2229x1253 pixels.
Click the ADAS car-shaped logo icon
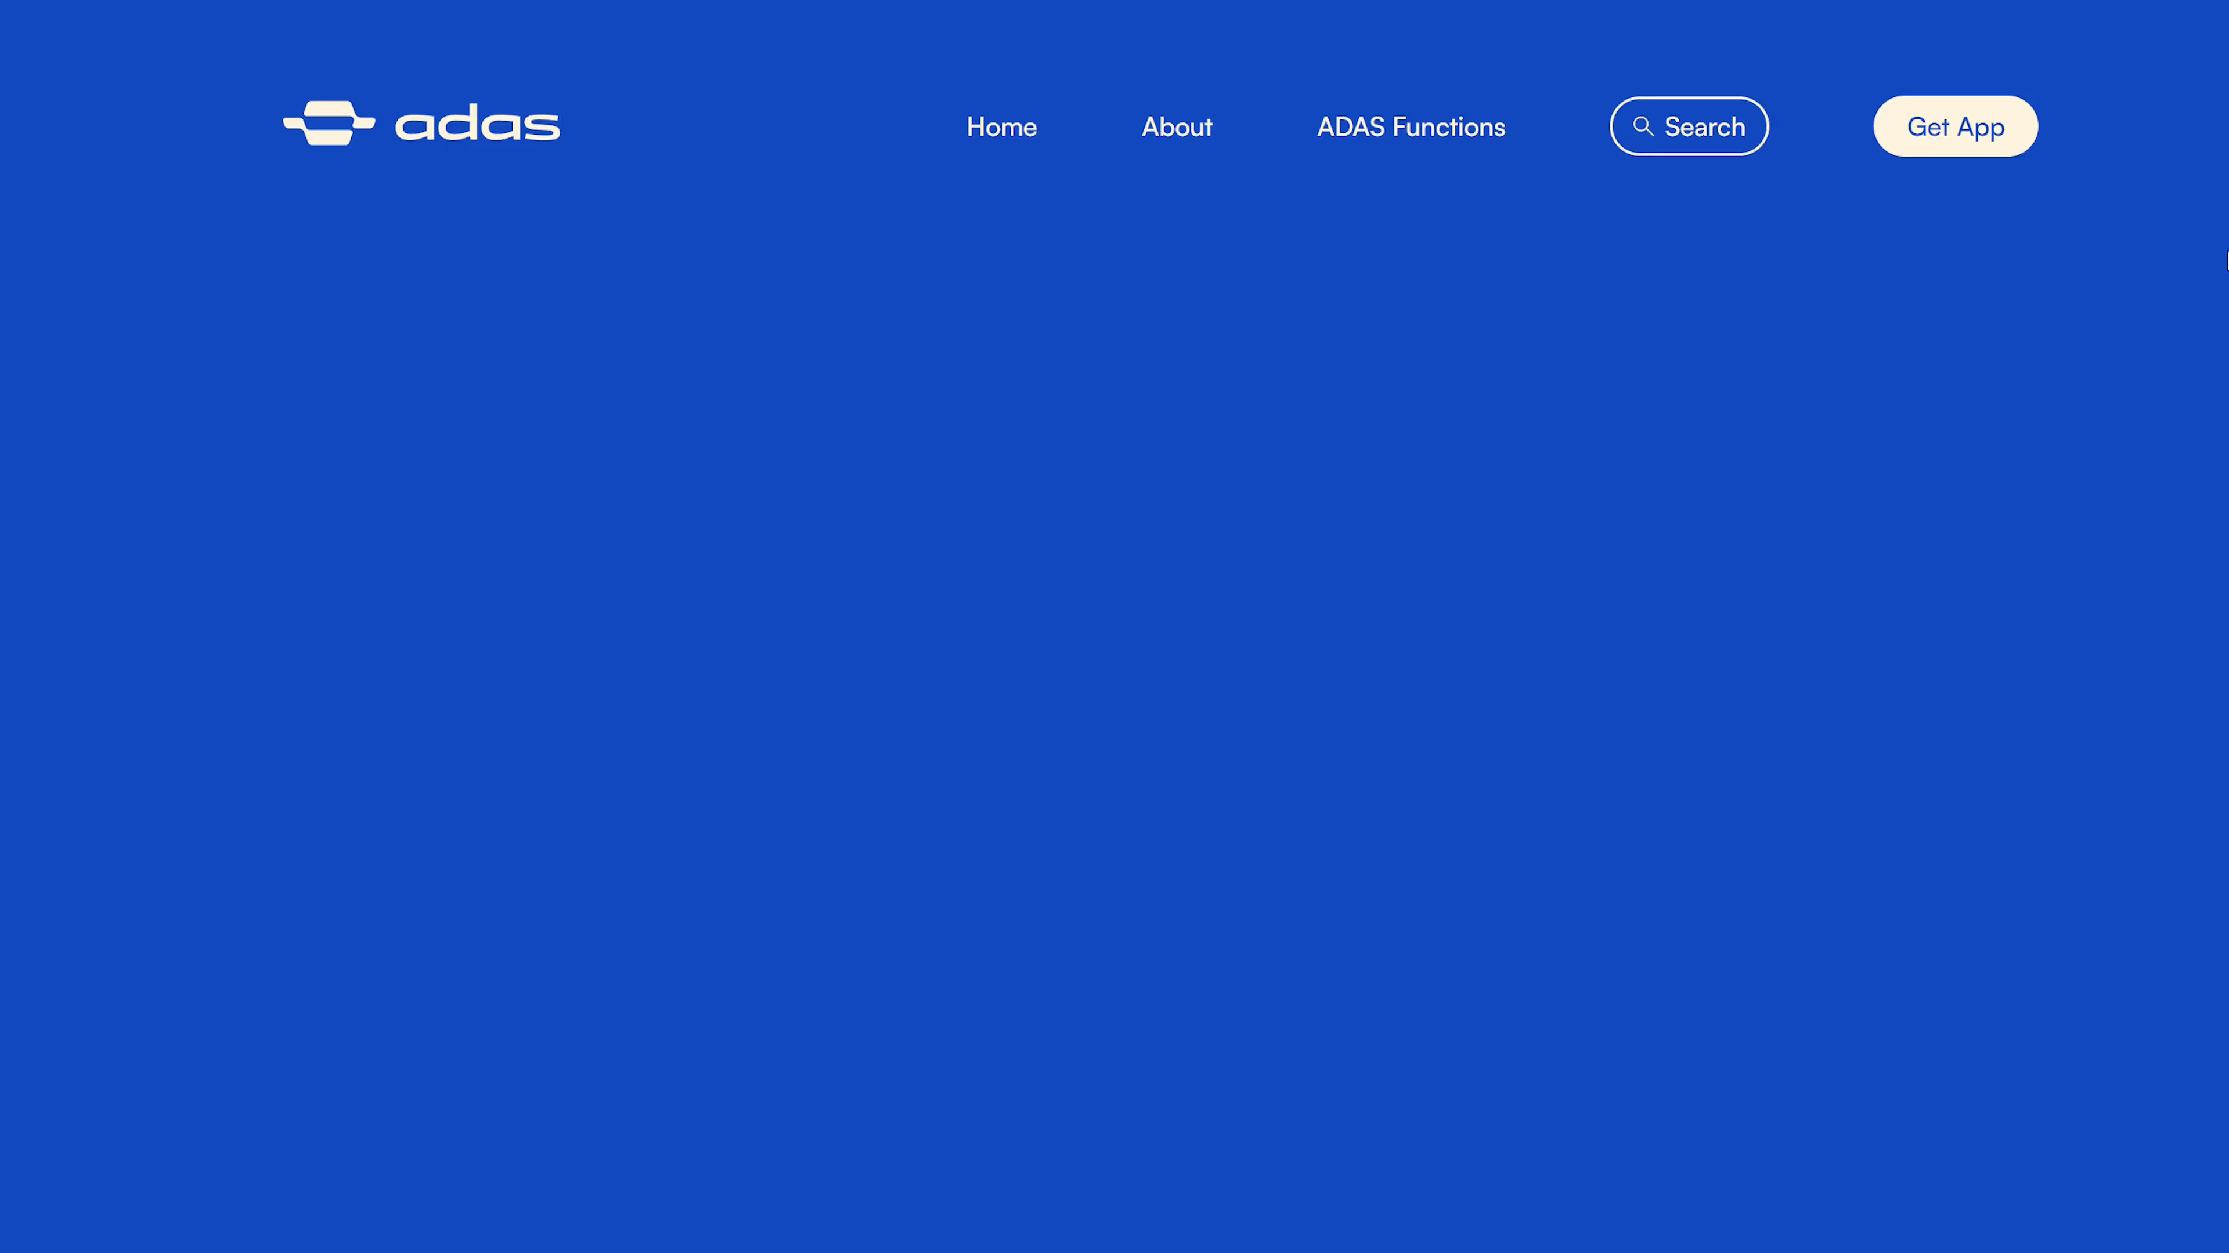pyautogui.click(x=329, y=123)
